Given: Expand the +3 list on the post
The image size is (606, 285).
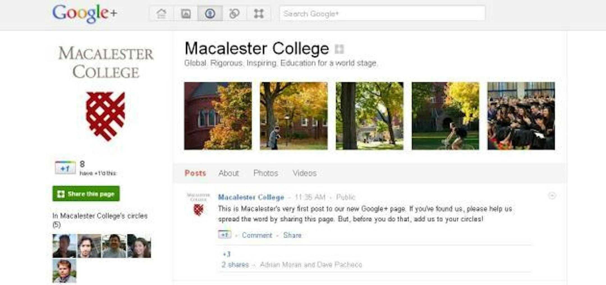Looking at the screenshot, I should [x=226, y=254].
